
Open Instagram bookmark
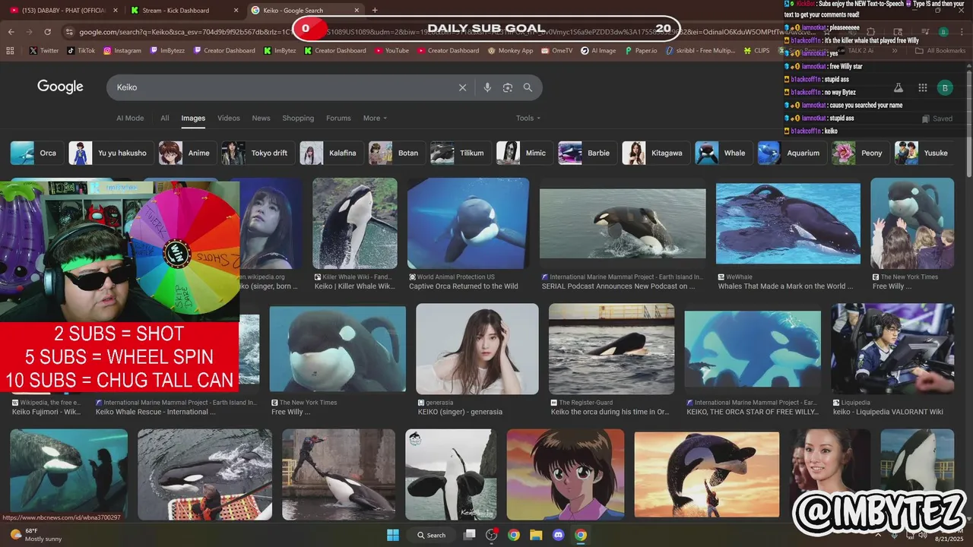point(122,51)
